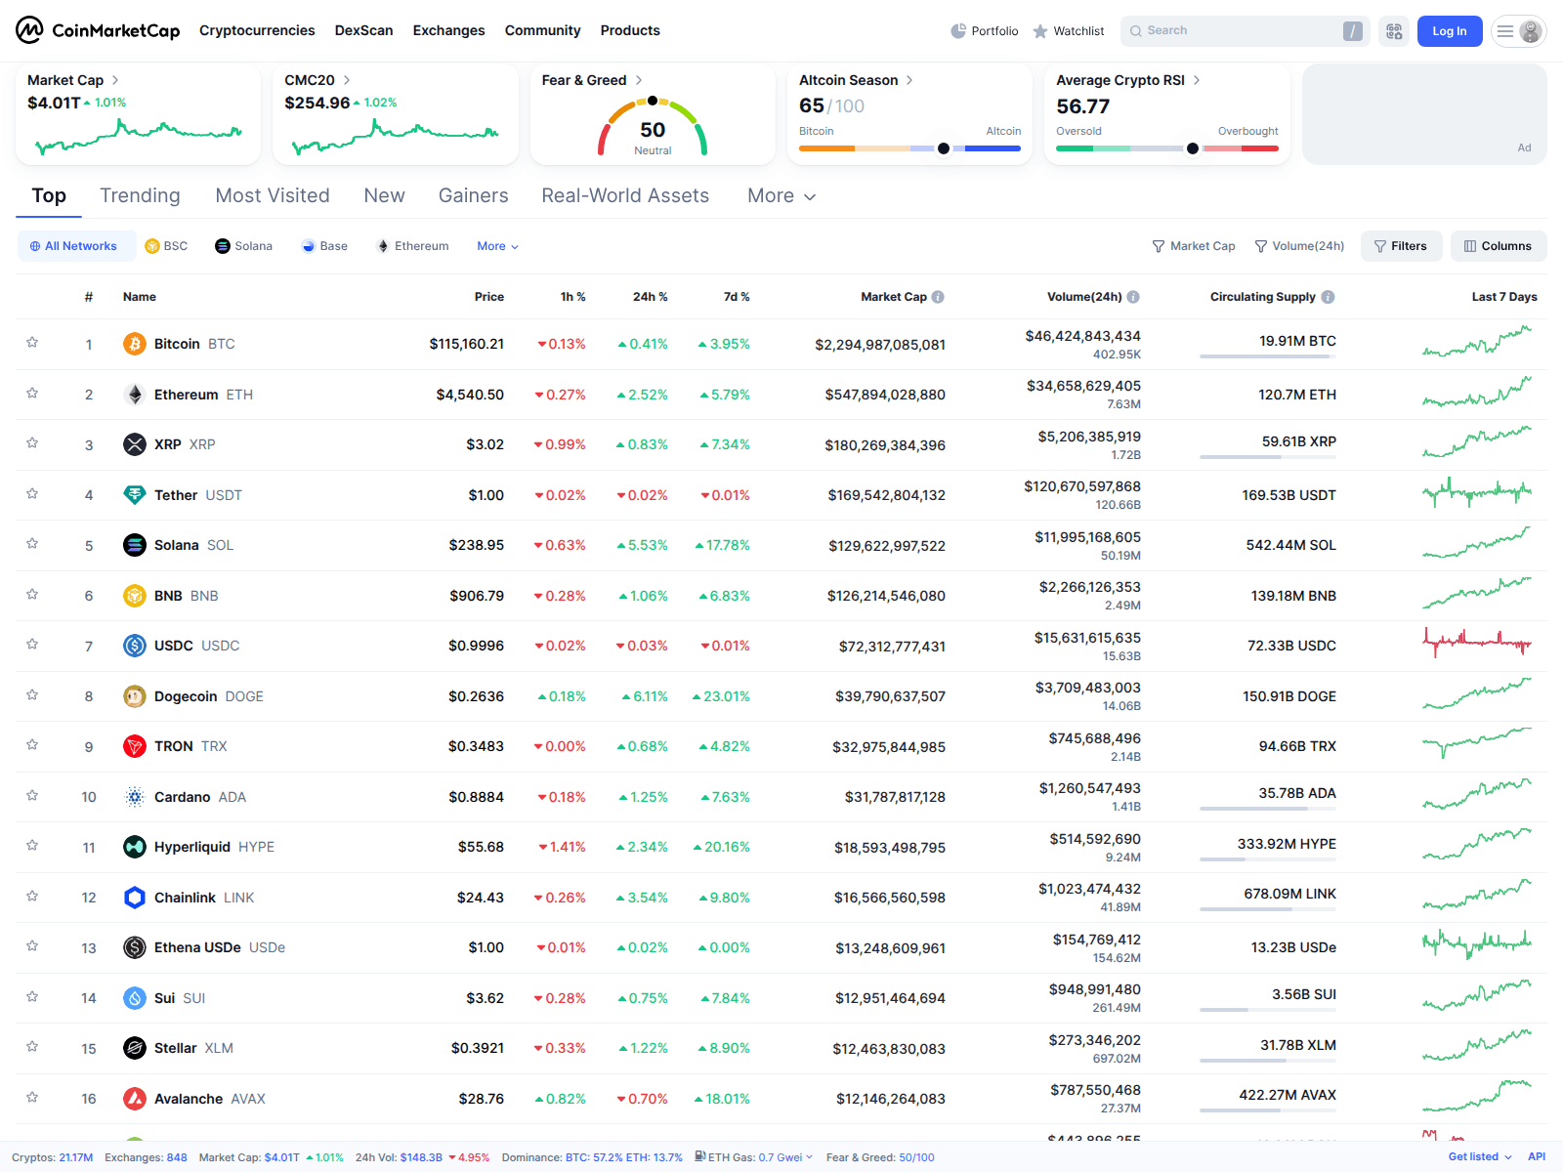Click the Stellar coin logo
The height and width of the screenshot is (1172, 1563).
[135, 1048]
